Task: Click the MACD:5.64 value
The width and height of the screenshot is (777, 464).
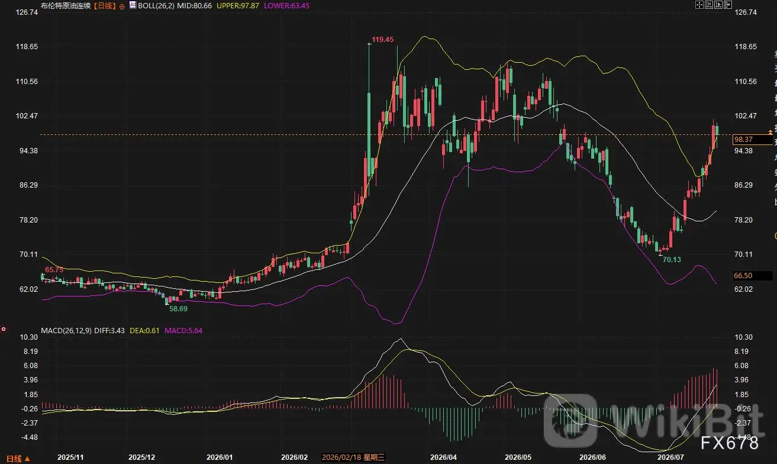Action: click(184, 330)
